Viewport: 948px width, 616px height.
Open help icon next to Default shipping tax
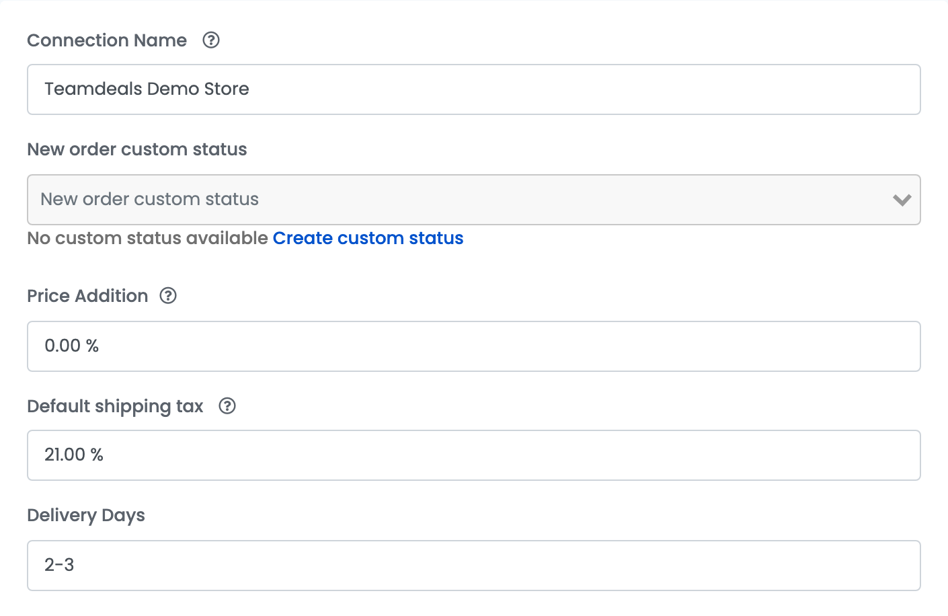point(227,406)
